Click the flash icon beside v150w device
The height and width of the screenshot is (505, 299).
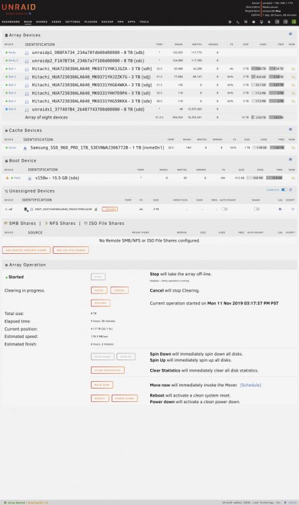tap(30, 178)
